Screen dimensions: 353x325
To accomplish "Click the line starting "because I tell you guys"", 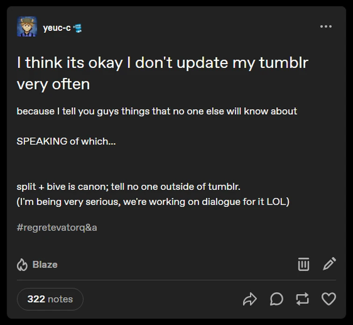I will pos(157,111).
